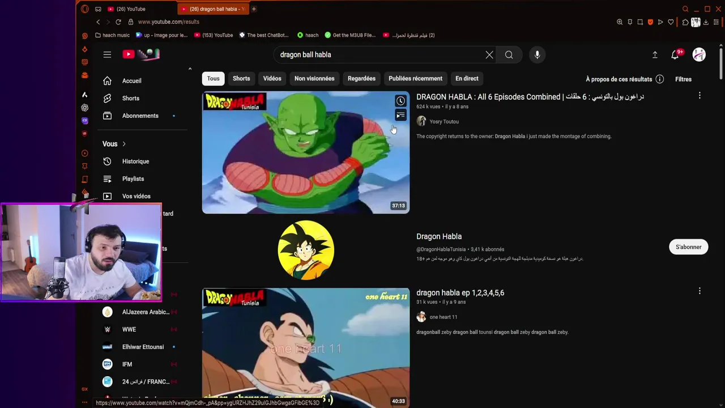Click inside the 'dragon ball habla' search field
The height and width of the screenshot is (408, 725).
[x=379, y=55]
